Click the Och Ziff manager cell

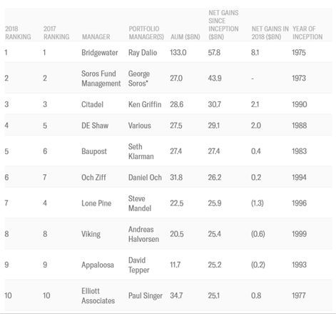pyautogui.click(x=93, y=178)
